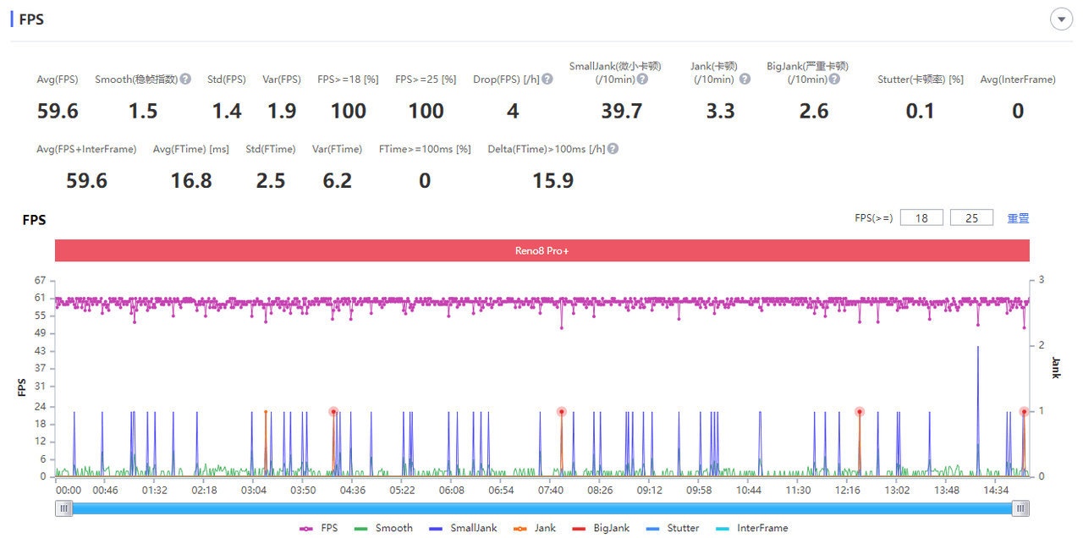Click the FPS threshold field showing 18
This screenshot has height=538, width=1083.
pos(921,218)
